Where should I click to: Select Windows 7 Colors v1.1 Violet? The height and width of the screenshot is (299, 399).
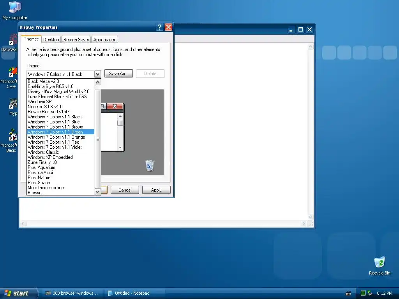pos(60,147)
